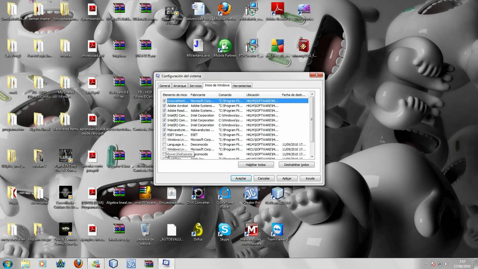Uncheck the Adobe Reader startup item checkbox

[164, 111]
